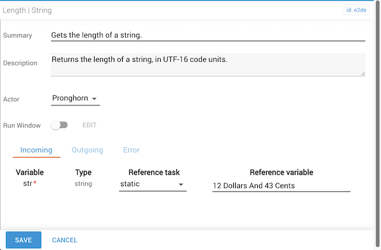Click the Reference variable value field
The width and height of the screenshot is (381, 250).
click(x=281, y=186)
